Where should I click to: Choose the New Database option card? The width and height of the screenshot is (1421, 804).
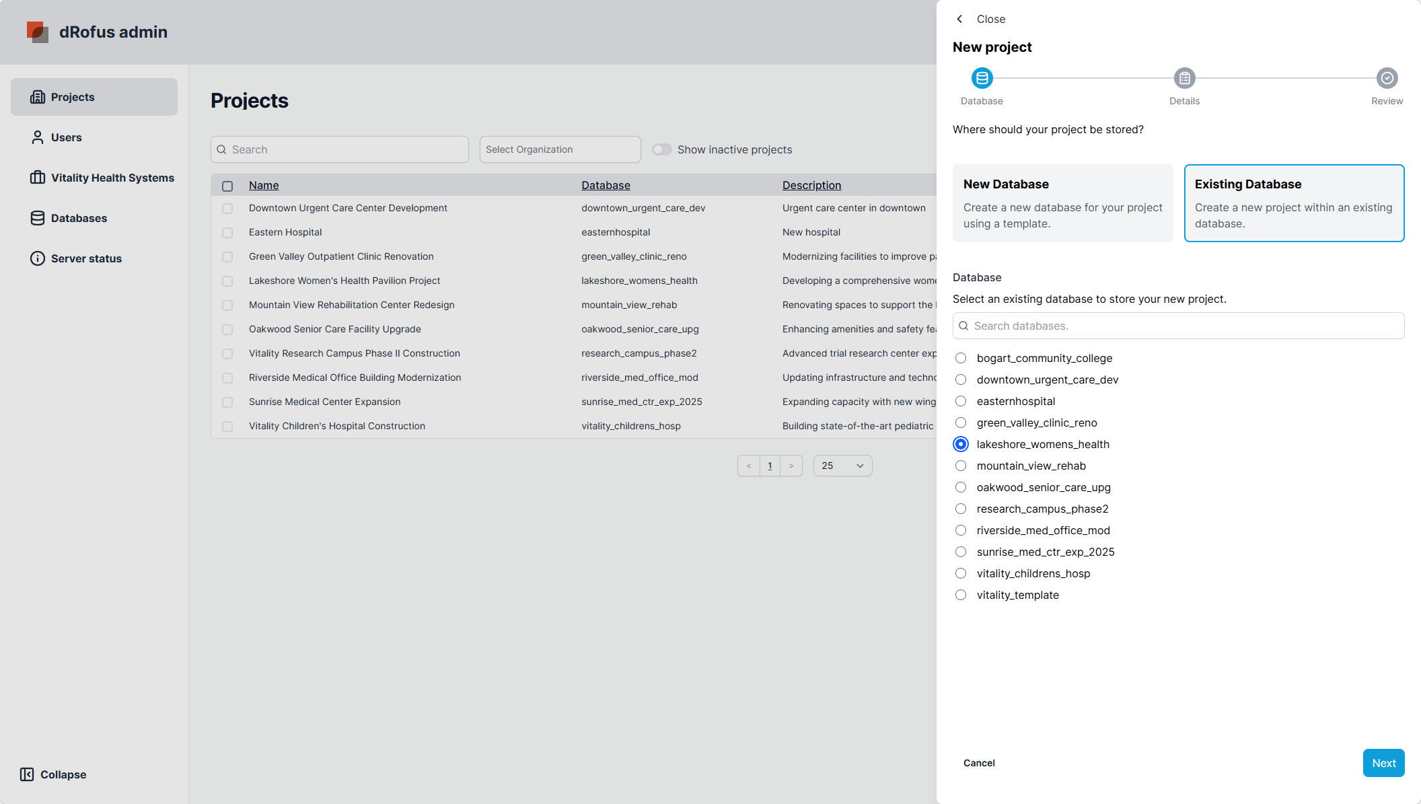pos(1063,203)
